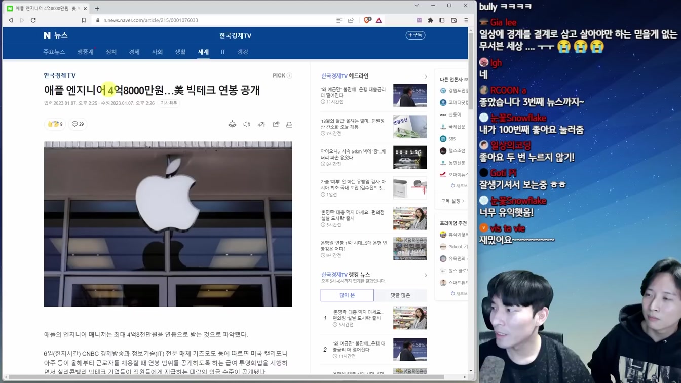Refresh other press list with 새로보기 under 오마이뉴스
Image resolution: width=681 pixels, height=383 pixels.
459,186
